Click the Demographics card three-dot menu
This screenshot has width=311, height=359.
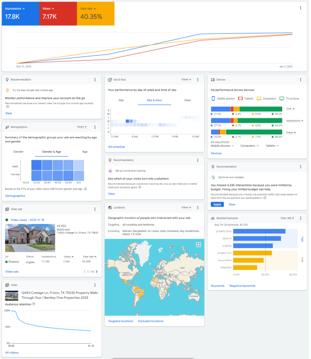pos(95,127)
